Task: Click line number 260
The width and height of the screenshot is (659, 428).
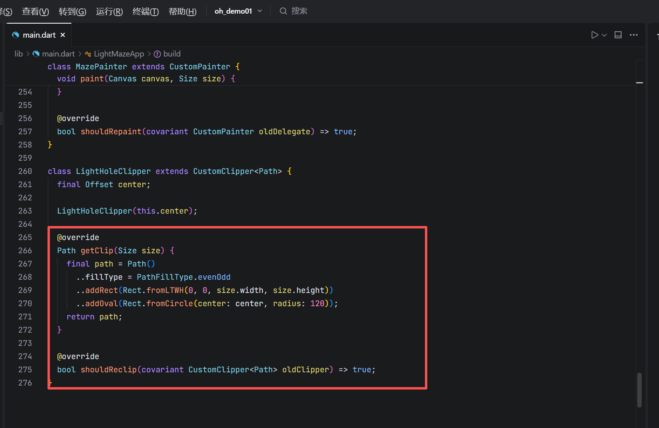Action: (25, 171)
